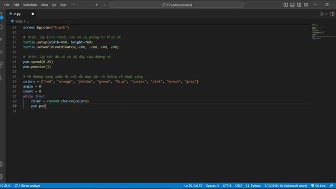336x189 pixels.
Task: Click the "pen.pen" line being typed
Action: pyautogui.click(x=38, y=106)
